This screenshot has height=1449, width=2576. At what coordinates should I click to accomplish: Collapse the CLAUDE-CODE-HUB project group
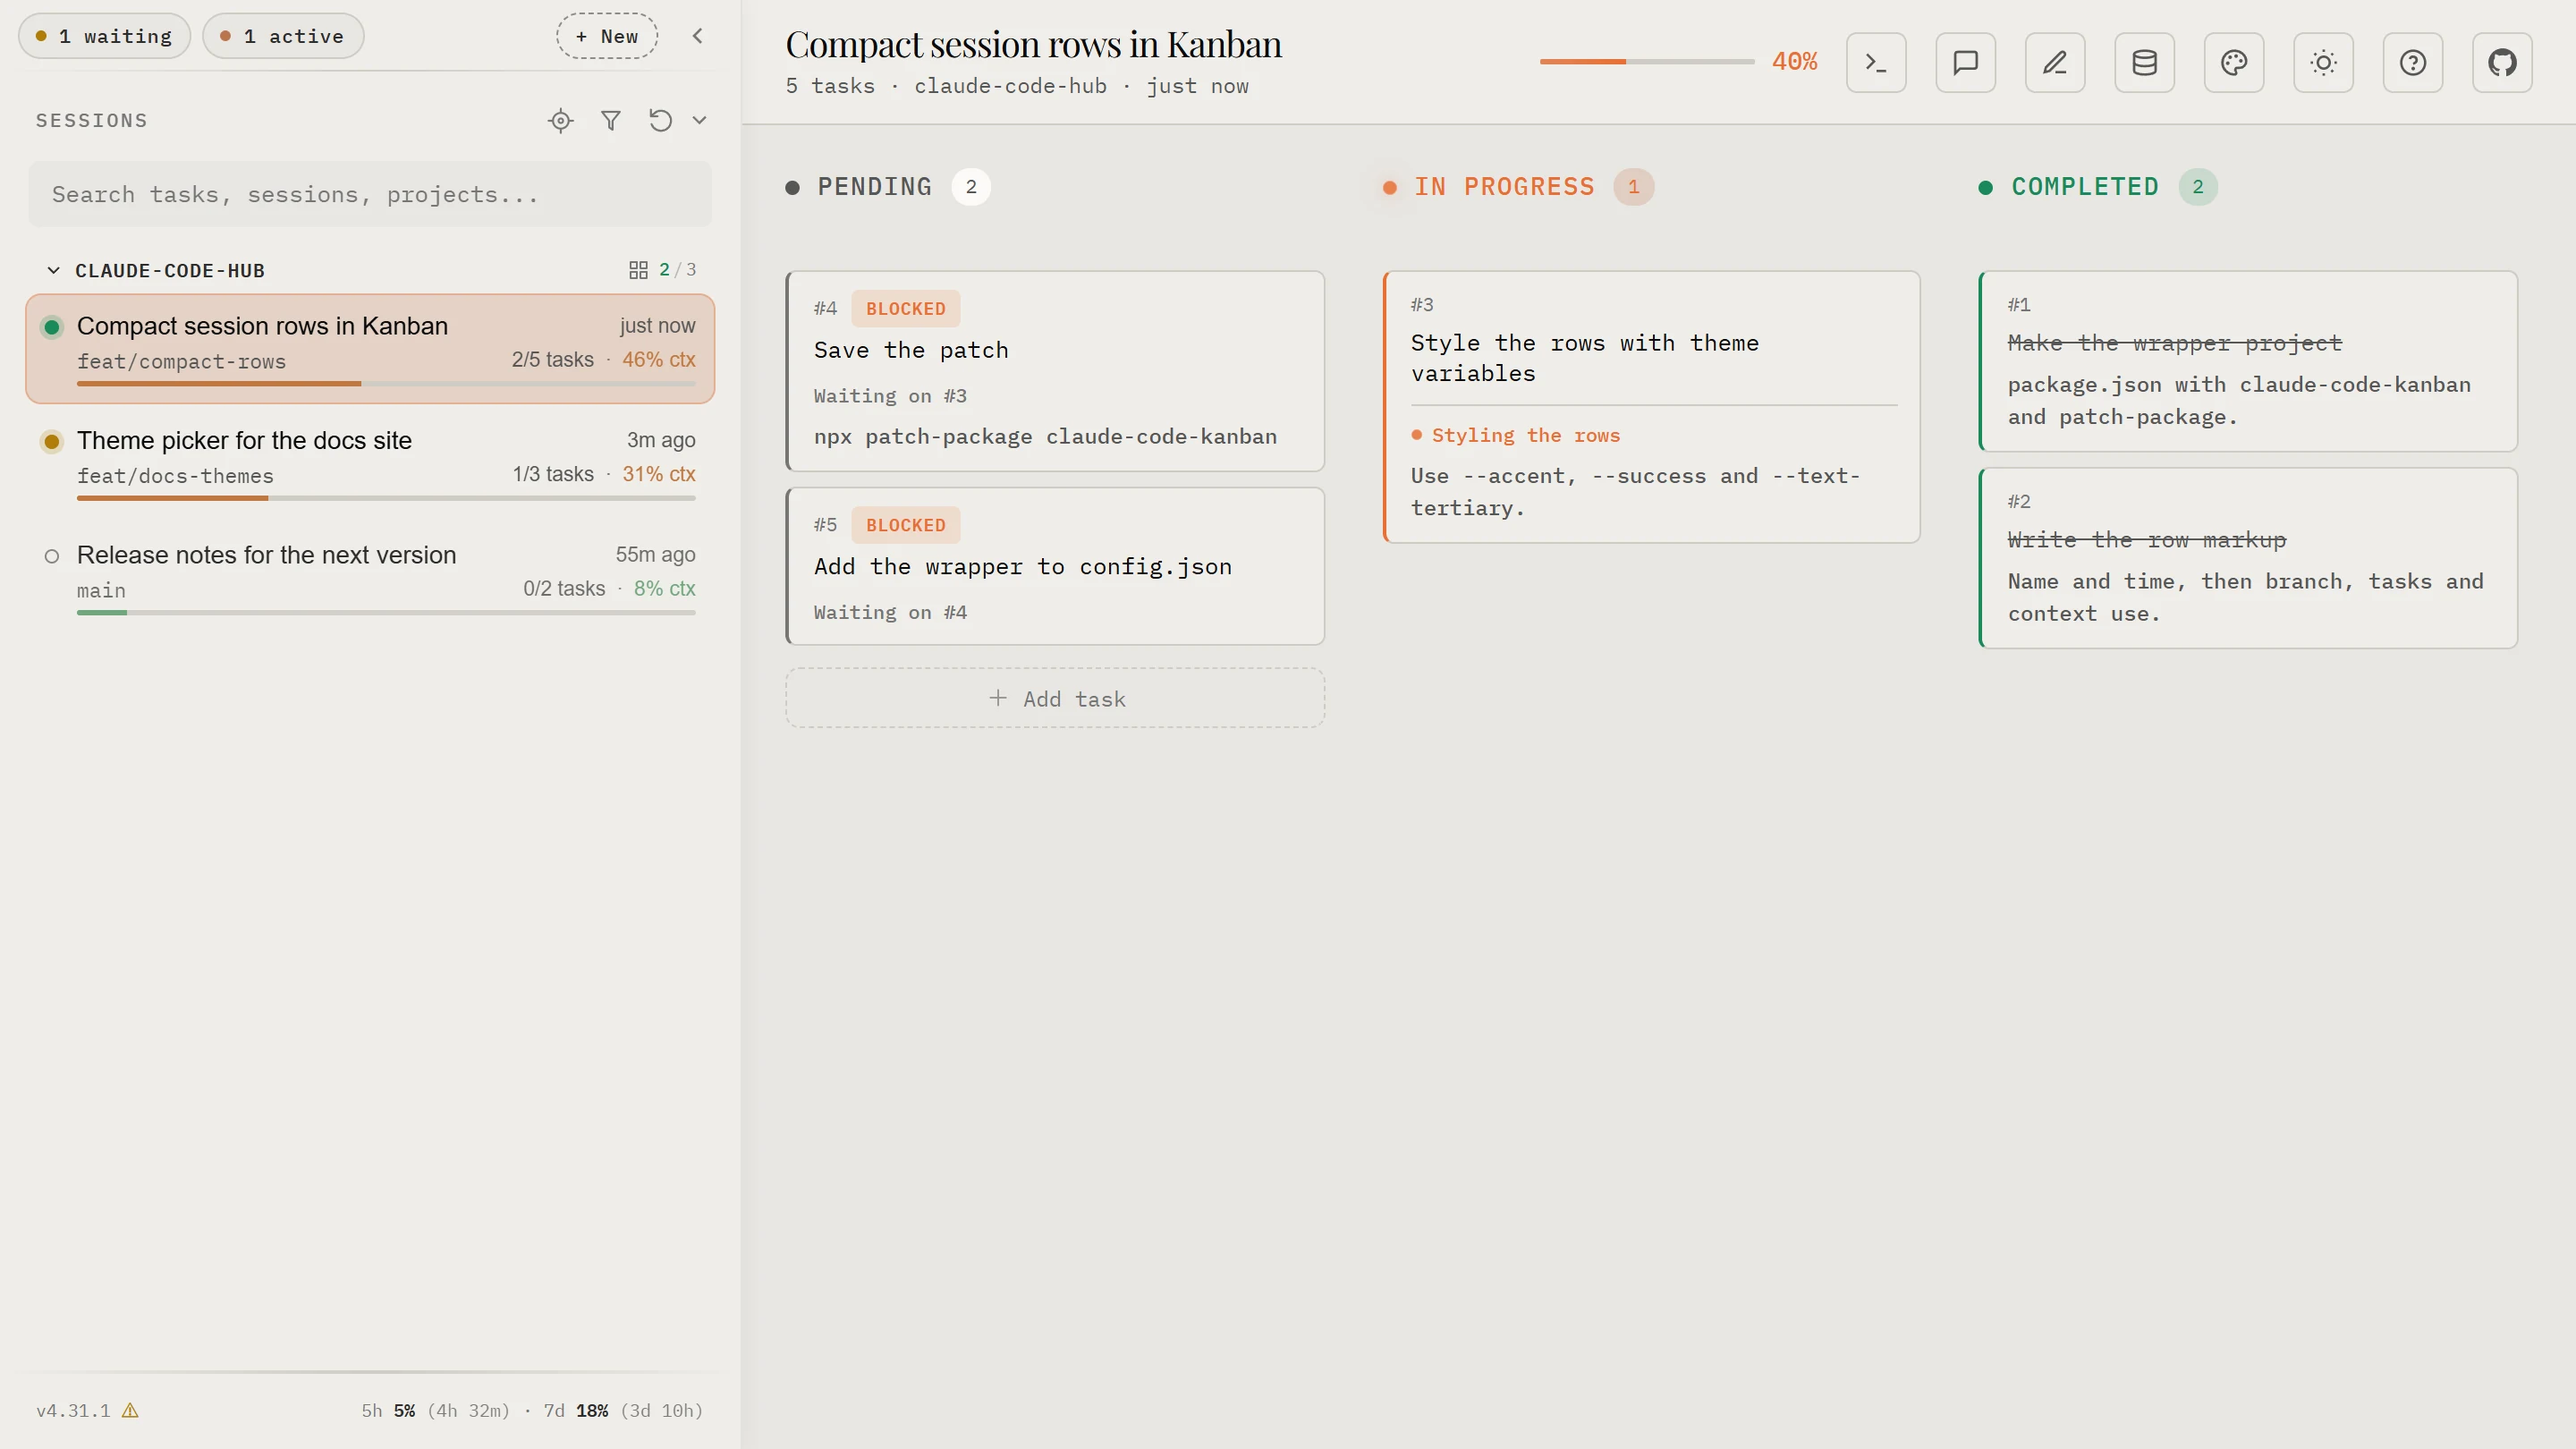tap(54, 270)
